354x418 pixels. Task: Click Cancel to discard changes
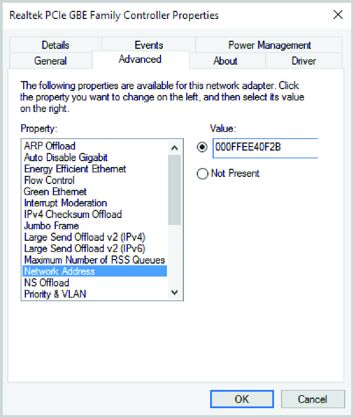[313, 399]
